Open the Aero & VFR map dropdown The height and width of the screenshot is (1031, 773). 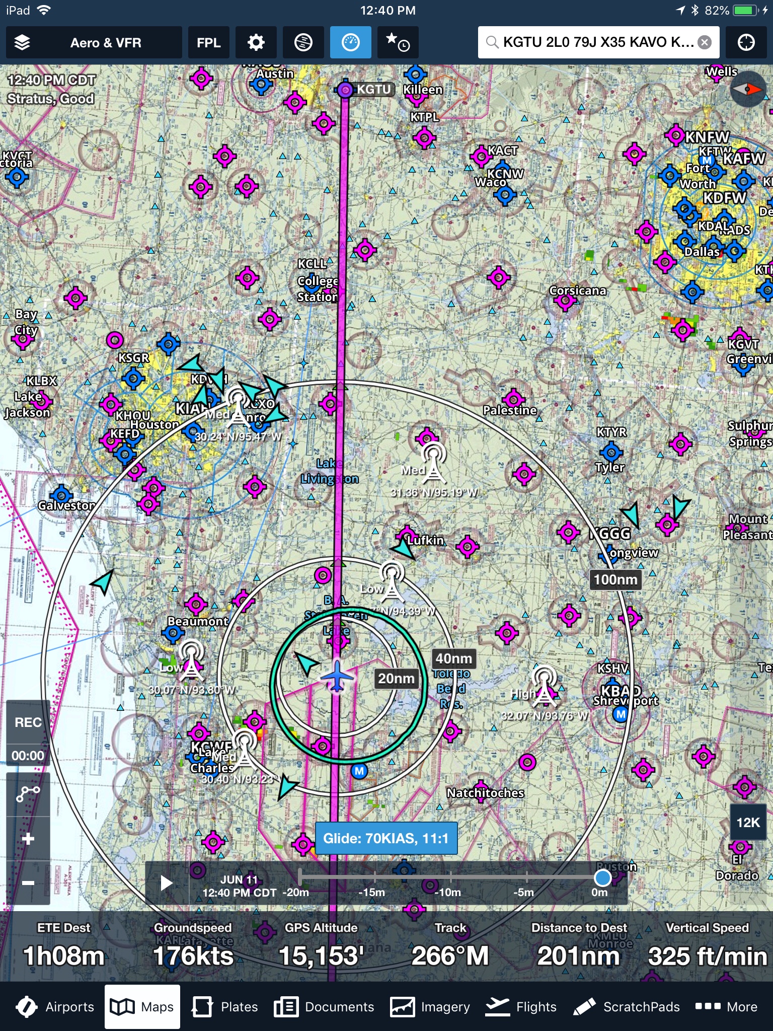point(106,43)
